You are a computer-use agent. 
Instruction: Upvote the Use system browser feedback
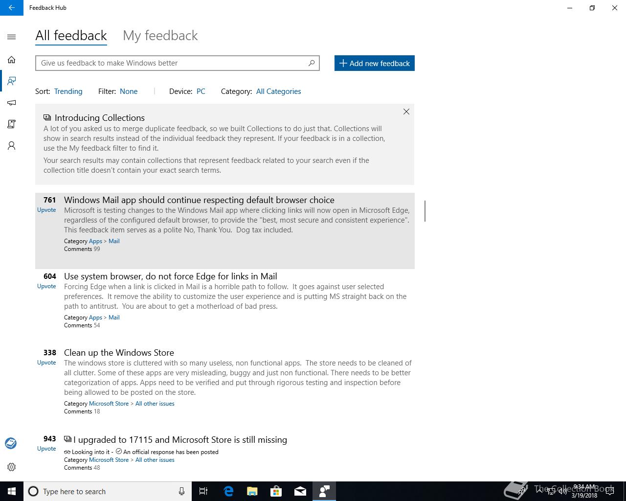pyautogui.click(x=46, y=286)
